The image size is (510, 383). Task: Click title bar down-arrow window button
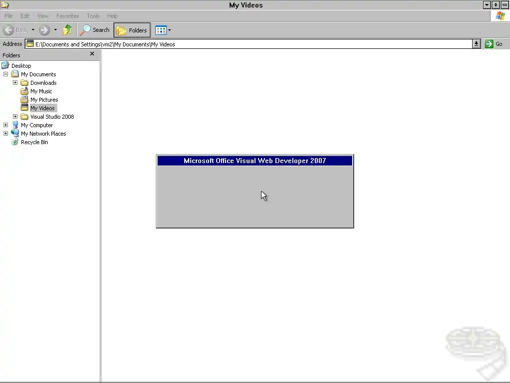(x=487, y=5)
